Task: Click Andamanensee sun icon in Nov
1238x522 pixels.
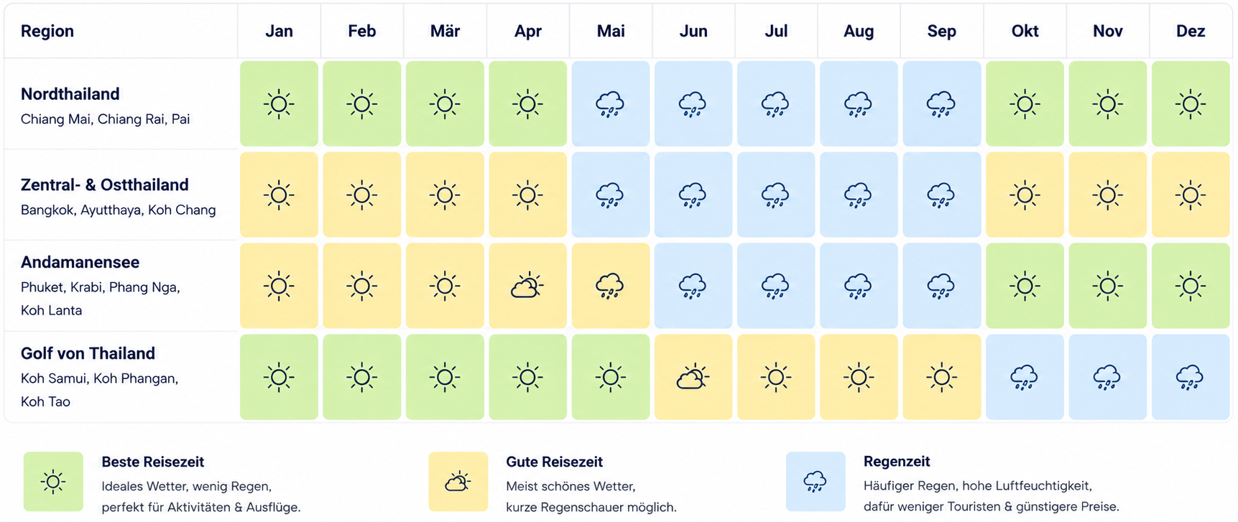Action: pyautogui.click(x=1108, y=286)
